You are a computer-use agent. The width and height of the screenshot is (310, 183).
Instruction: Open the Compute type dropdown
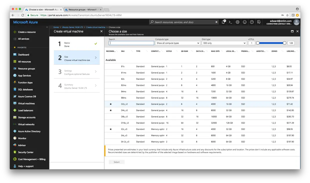point(178,43)
